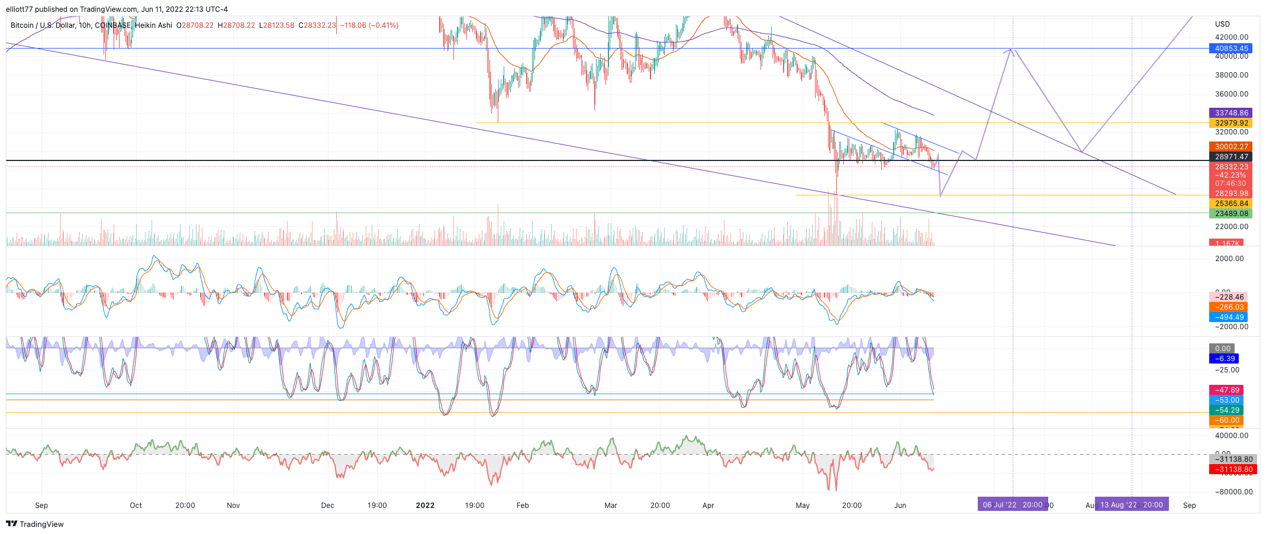Click the Jun label on time axis
The width and height of the screenshot is (1266, 534).
[900, 506]
